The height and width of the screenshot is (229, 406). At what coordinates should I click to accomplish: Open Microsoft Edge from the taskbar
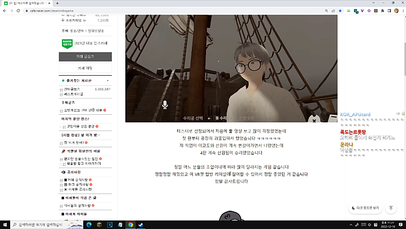coord(89,224)
